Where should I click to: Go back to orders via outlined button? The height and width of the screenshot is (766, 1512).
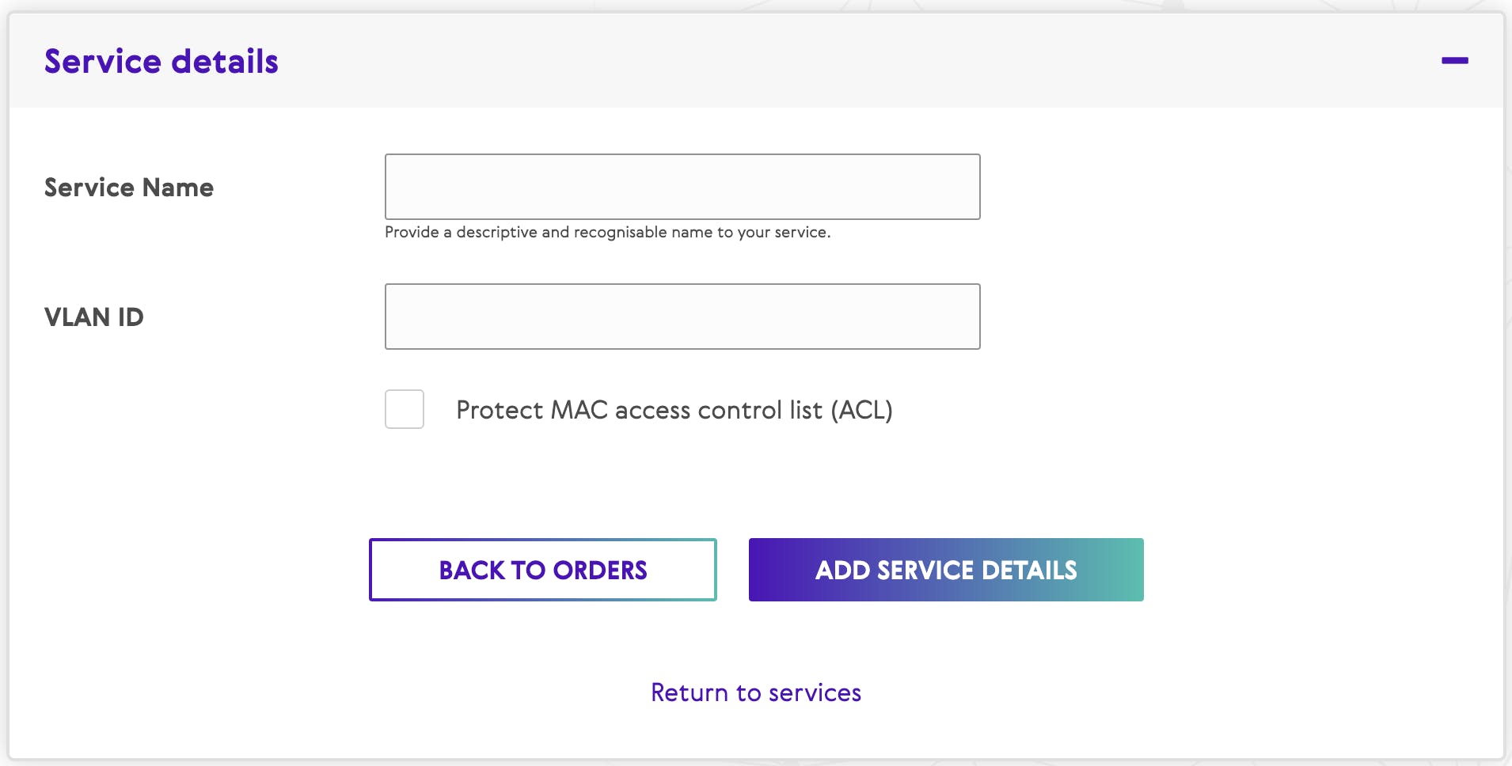pyautogui.click(x=543, y=570)
